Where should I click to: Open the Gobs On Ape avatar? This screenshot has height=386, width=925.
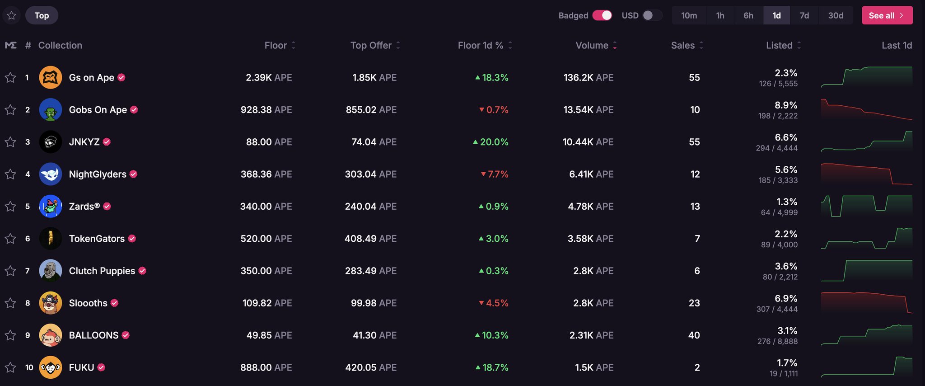coord(51,110)
